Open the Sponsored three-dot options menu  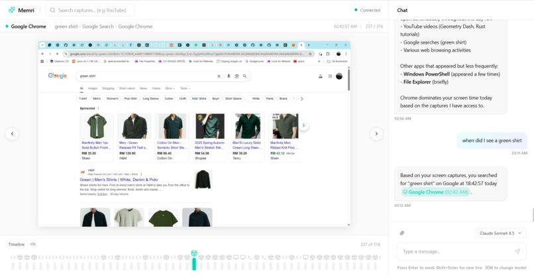coord(99,109)
